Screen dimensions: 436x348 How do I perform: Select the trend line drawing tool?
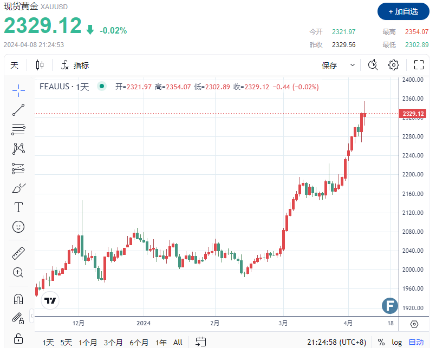(18, 109)
